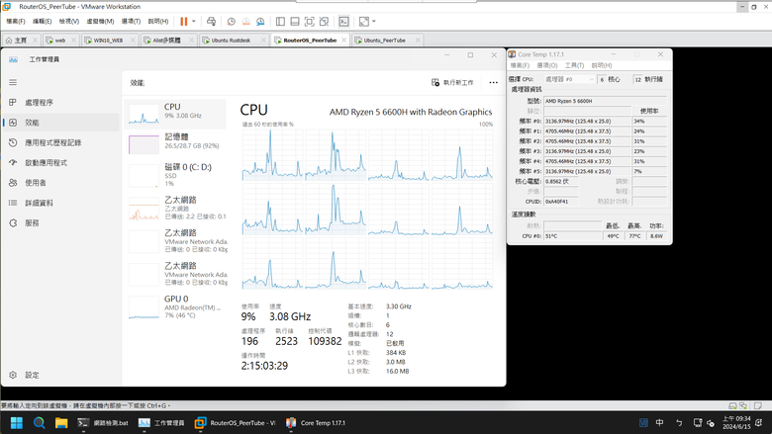Click the 中 input method indicator in tray
This screenshot has height=434, width=772.
(660, 423)
